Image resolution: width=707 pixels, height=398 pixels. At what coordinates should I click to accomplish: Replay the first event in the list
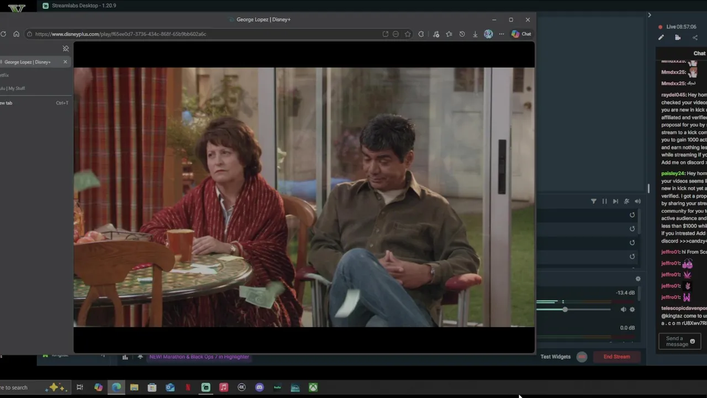click(632, 215)
